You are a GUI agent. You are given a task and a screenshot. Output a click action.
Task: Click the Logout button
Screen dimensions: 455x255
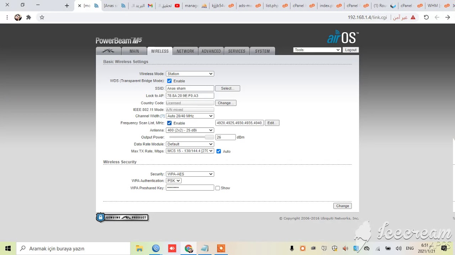350,50
